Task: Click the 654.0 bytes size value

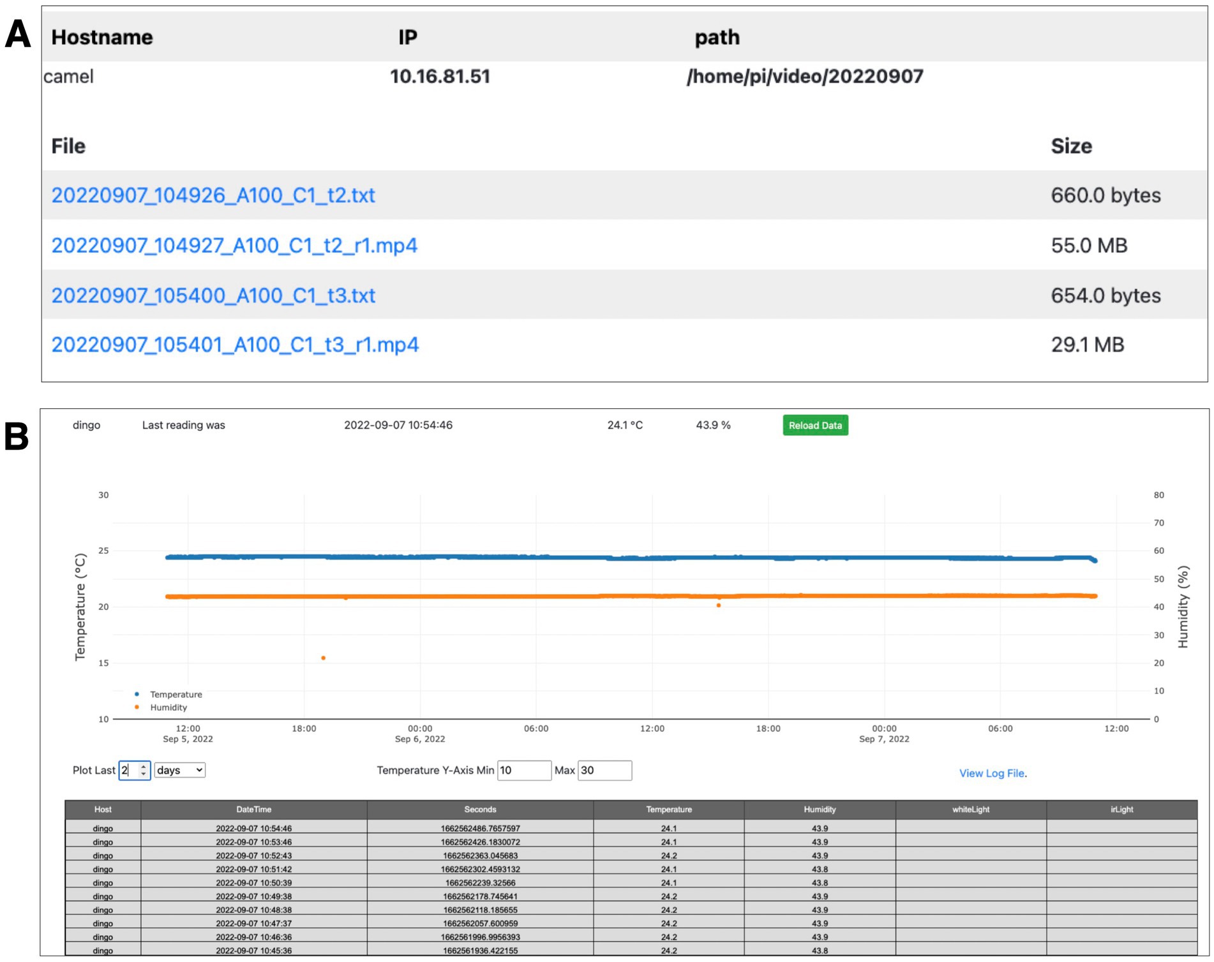Action: click(1105, 295)
